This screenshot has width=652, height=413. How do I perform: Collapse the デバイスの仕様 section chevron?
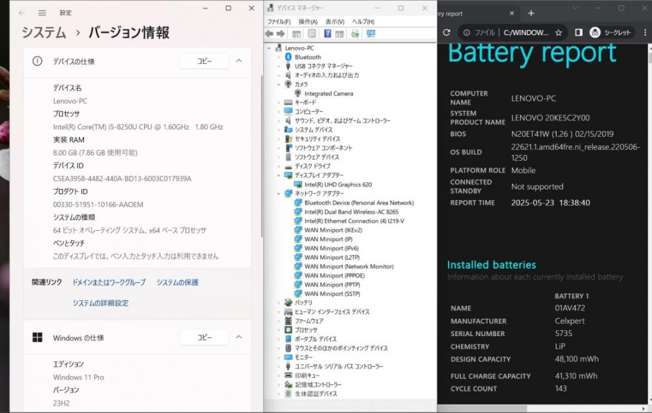click(x=239, y=61)
